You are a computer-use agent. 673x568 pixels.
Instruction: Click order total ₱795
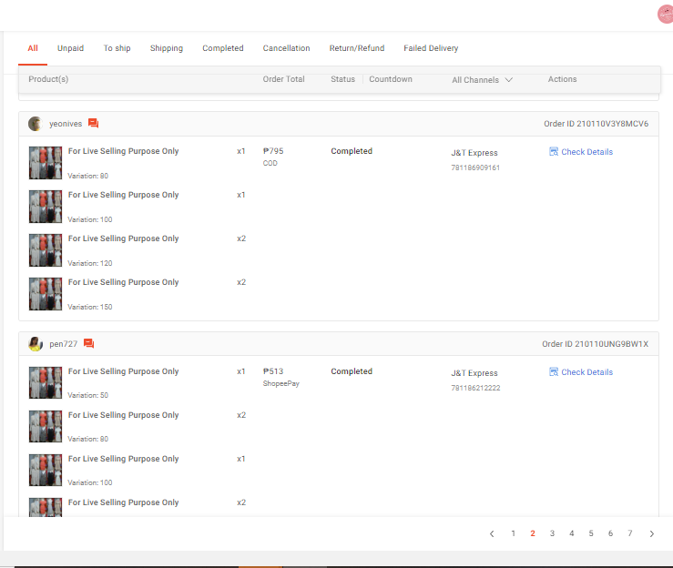pyautogui.click(x=273, y=151)
